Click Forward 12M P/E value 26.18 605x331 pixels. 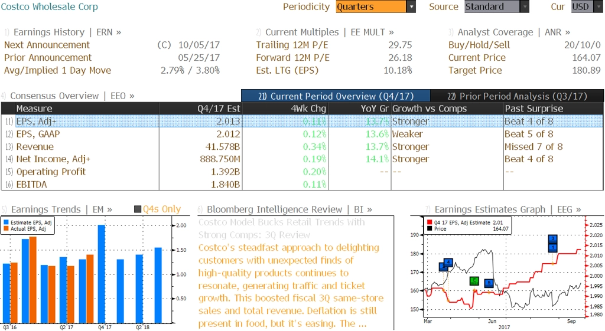coord(400,58)
